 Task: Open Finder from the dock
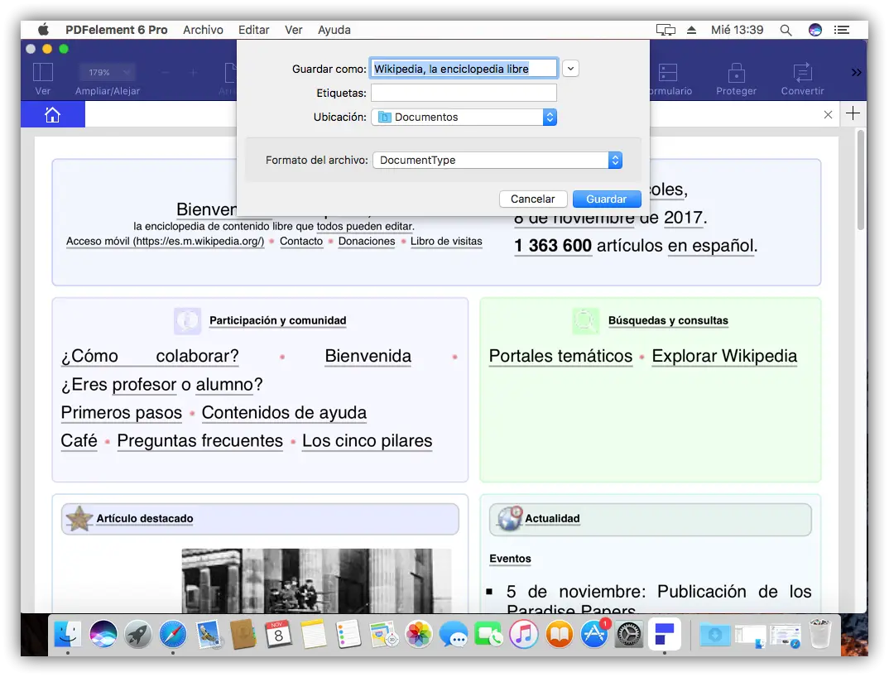[68, 633]
